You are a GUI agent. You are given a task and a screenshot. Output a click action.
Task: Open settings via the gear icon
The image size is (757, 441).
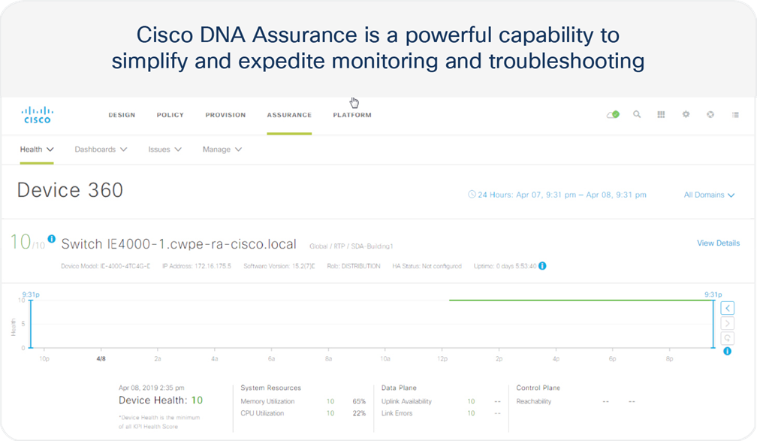point(686,114)
